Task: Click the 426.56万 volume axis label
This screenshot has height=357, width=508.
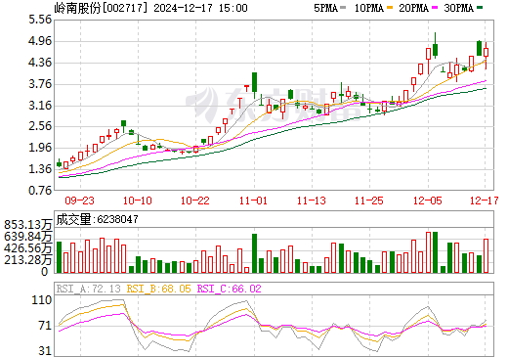Action: click(28, 248)
